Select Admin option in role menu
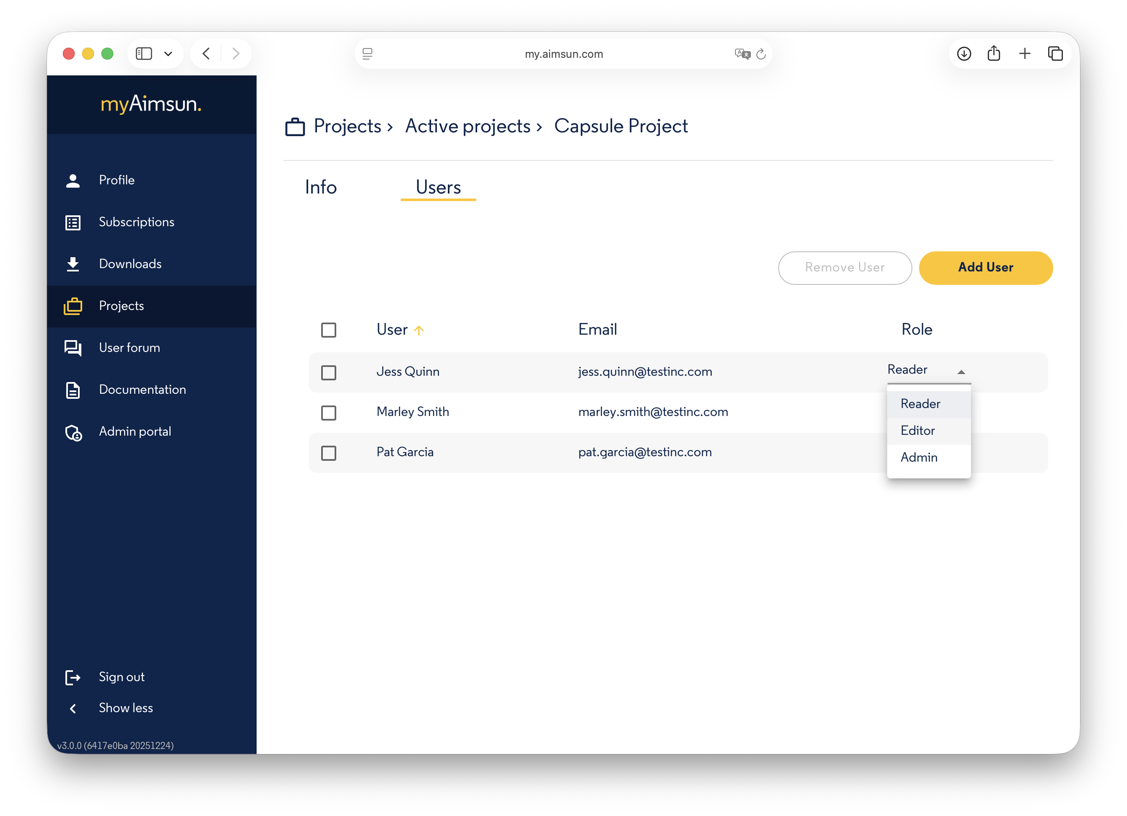 [x=919, y=457]
